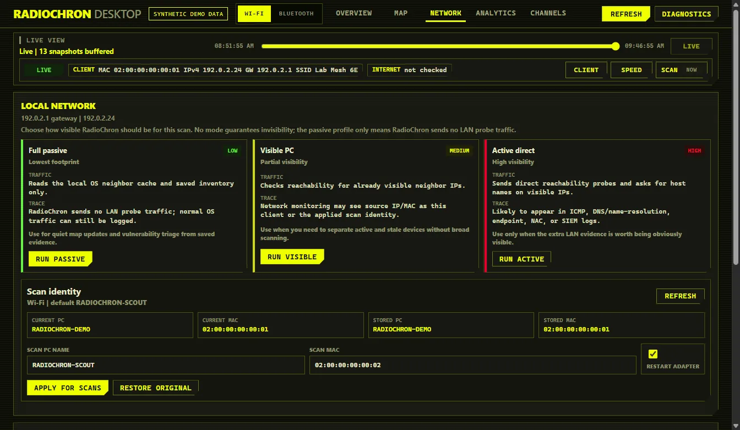Image resolution: width=740 pixels, height=430 pixels.
Task: Go to the Map tab
Action: [x=401, y=13]
